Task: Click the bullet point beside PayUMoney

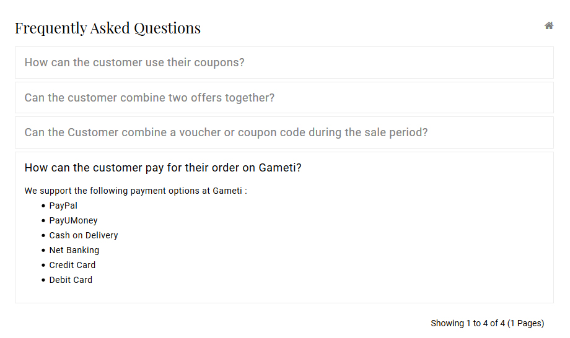Action: (43, 221)
